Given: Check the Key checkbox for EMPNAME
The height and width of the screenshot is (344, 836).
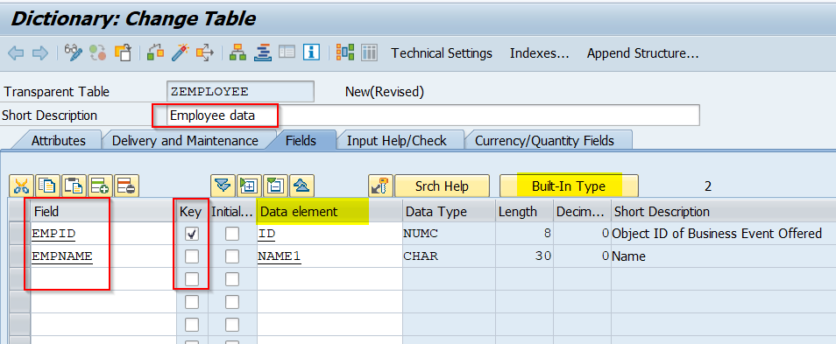Looking at the screenshot, I should 192,256.
